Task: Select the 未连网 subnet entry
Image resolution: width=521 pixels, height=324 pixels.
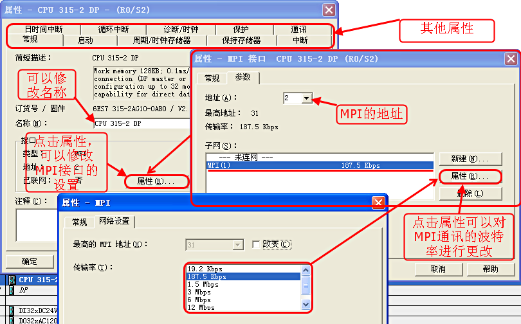Action: point(320,157)
